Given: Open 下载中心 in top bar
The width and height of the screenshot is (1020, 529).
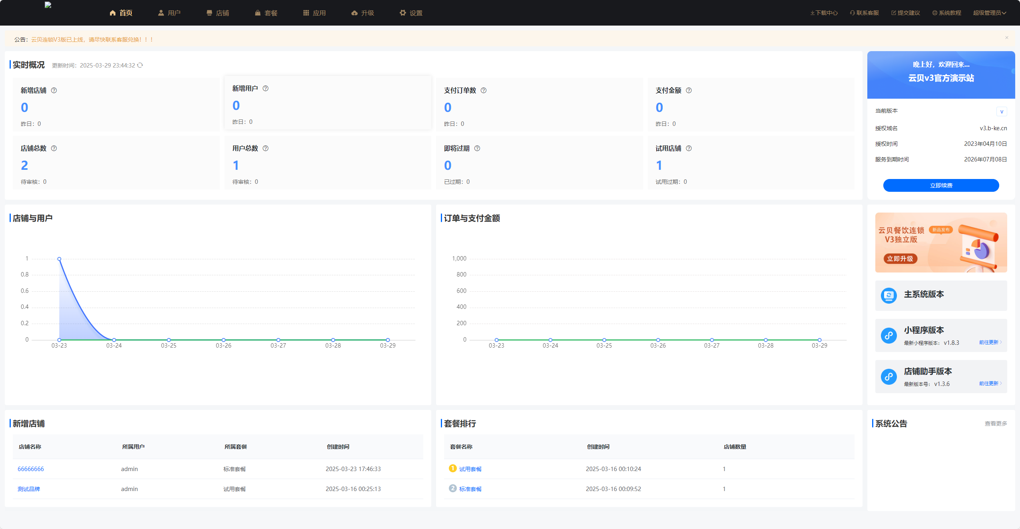Looking at the screenshot, I should 824,13.
